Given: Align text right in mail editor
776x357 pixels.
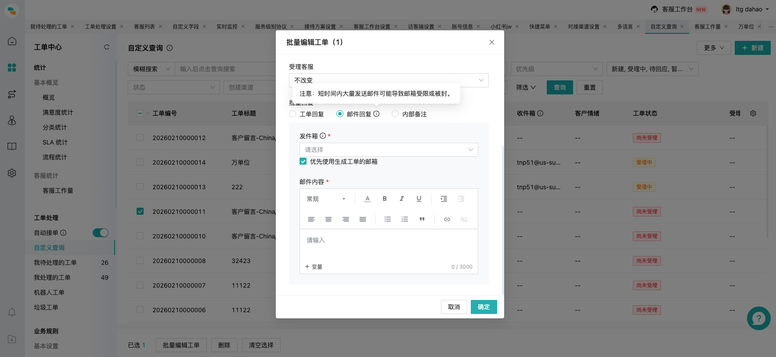Looking at the screenshot, I should coord(346,219).
